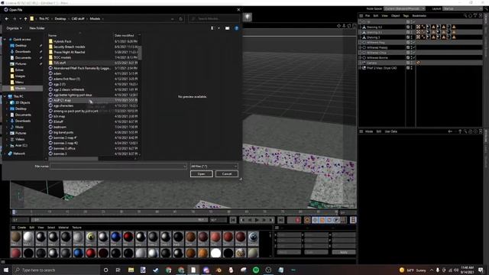Open Attribute Manager Mode menu
The image size is (489, 275).
[368, 131]
